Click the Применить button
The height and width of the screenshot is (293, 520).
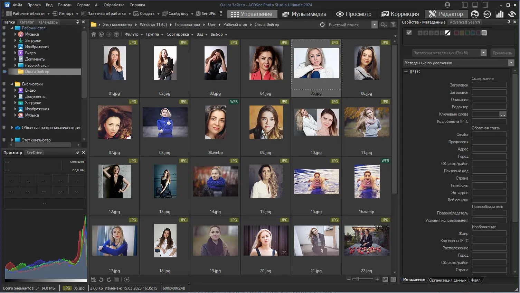click(502, 53)
